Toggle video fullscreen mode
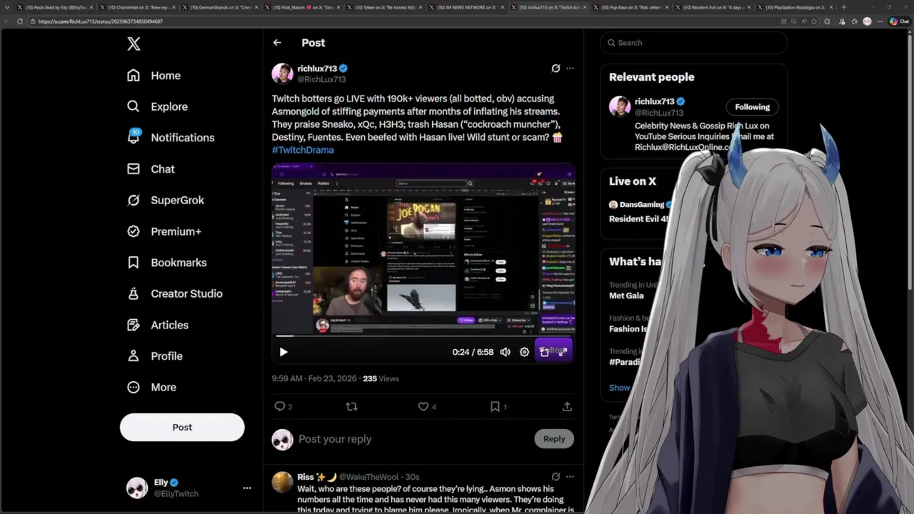Screen dimensions: 914x514 click(x=563, y=352)
